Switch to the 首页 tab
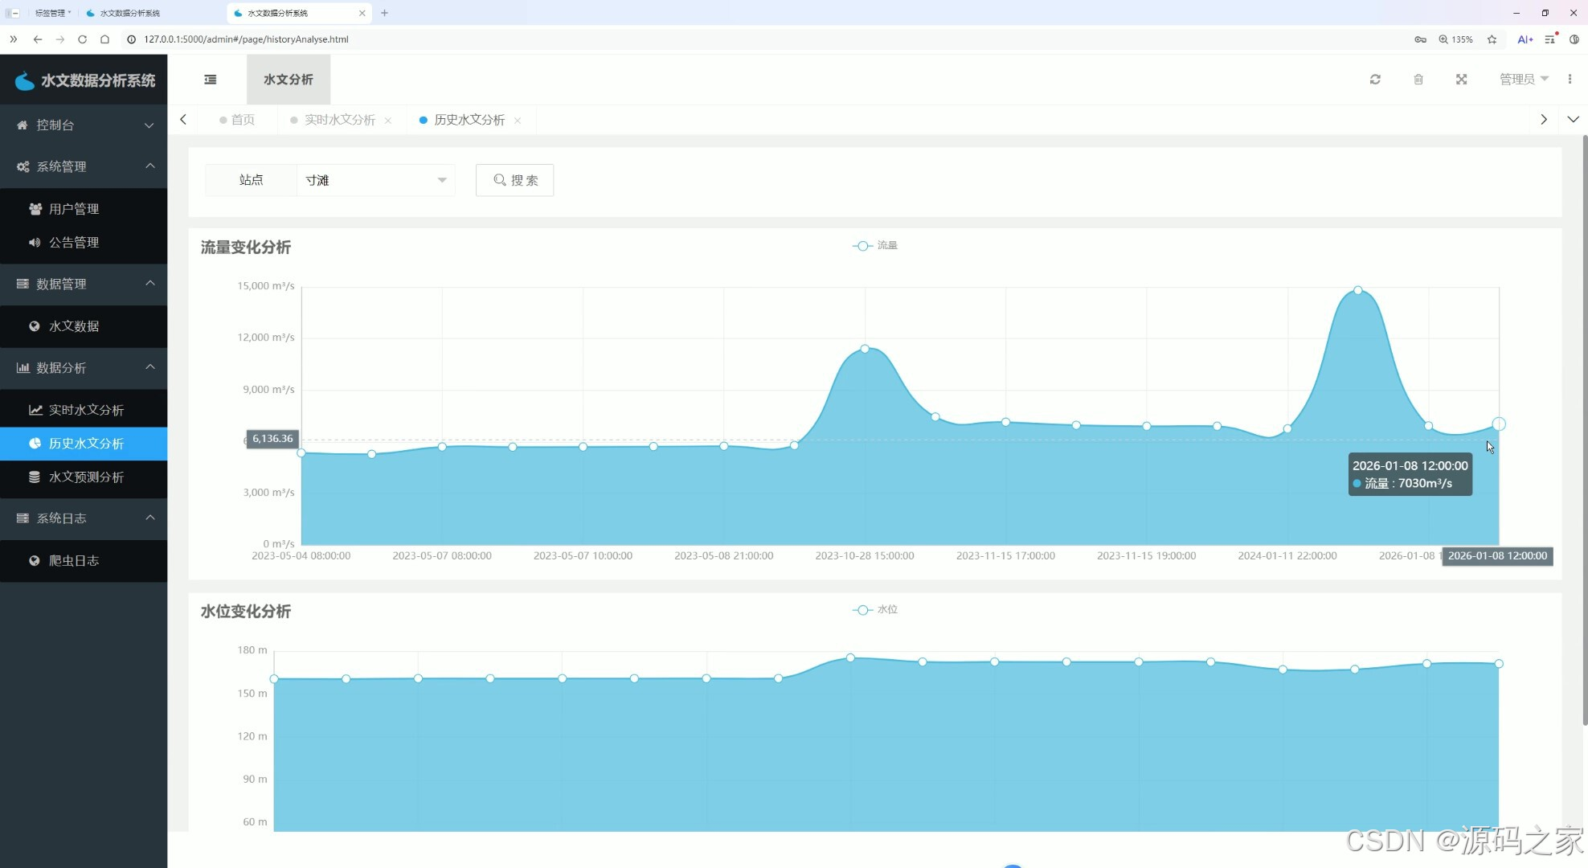Viewport: 1588px width, 868px height. (242, 120)
